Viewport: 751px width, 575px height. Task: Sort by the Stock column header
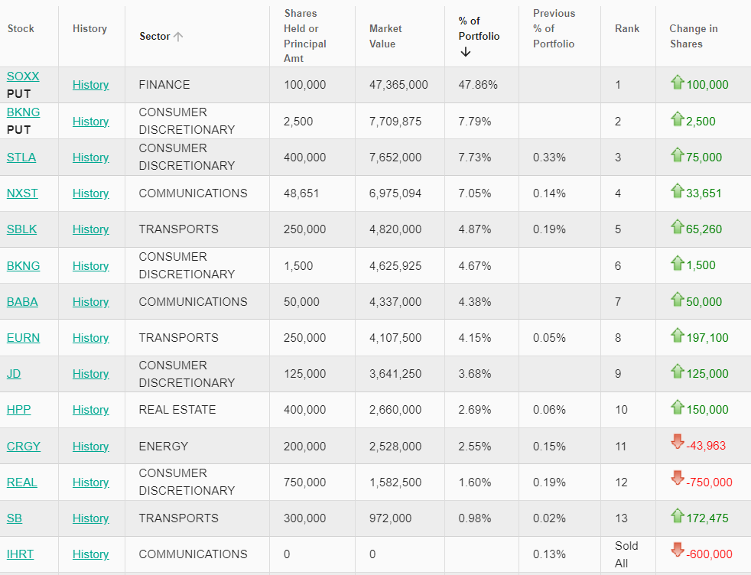click(21, 29)
